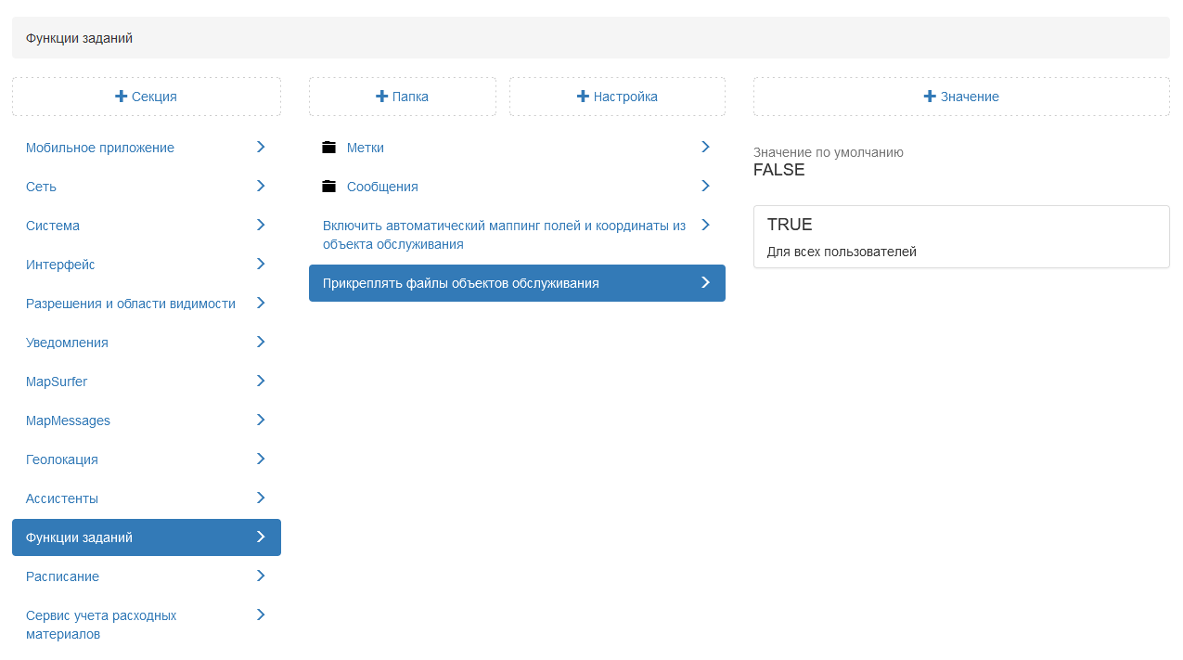
Task: Click the chevron next to Сеть
Action: click(261, 186)
